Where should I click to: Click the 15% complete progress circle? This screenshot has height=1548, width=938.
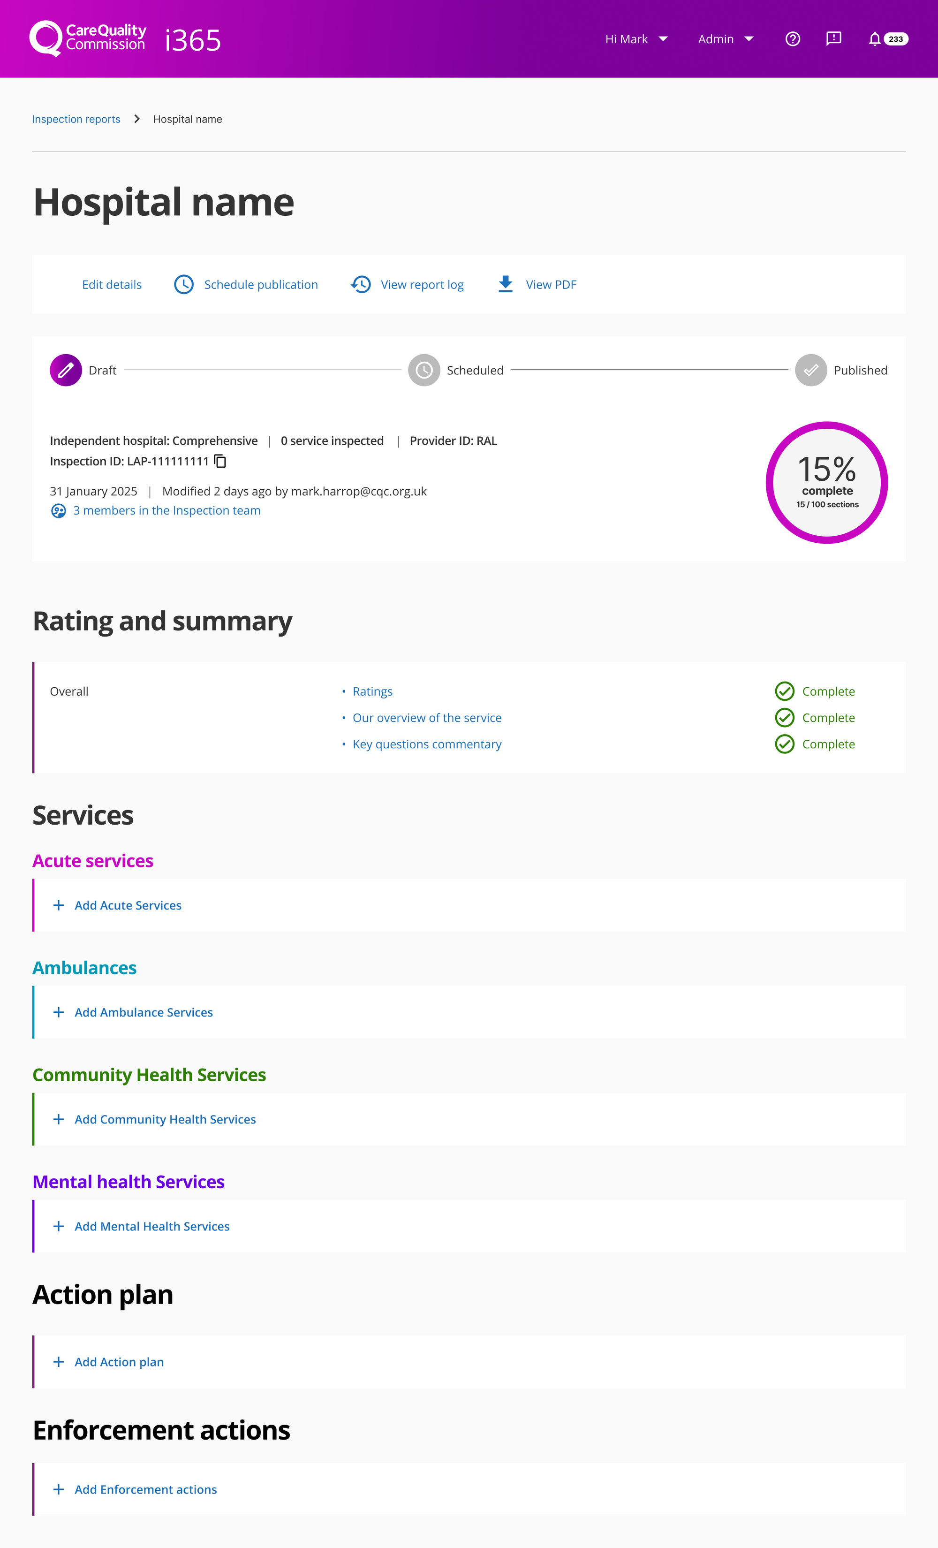point(826,483)
